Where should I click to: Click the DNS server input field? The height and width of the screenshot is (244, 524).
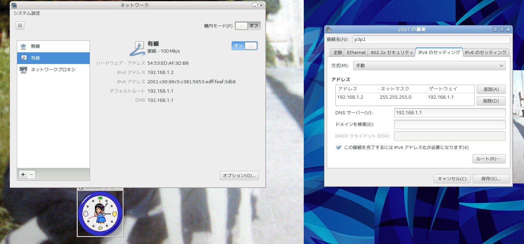pos(449,113)
